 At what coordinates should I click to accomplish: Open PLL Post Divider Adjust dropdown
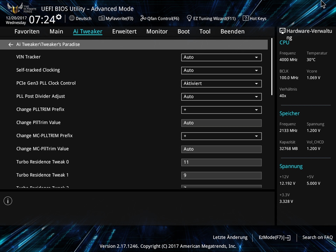(x=221, y=97)
